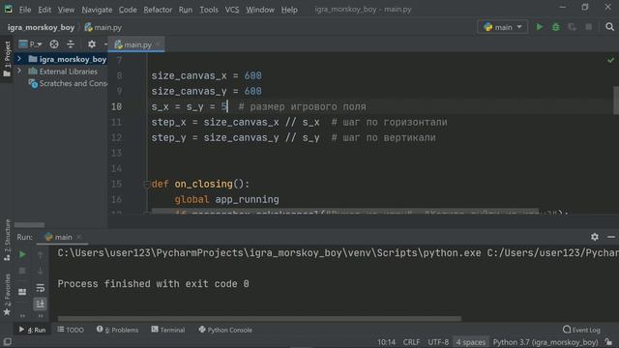This screenshot has width=619, height=348.
Task: Open the Tools menu
Action: [x=209, y=10]
